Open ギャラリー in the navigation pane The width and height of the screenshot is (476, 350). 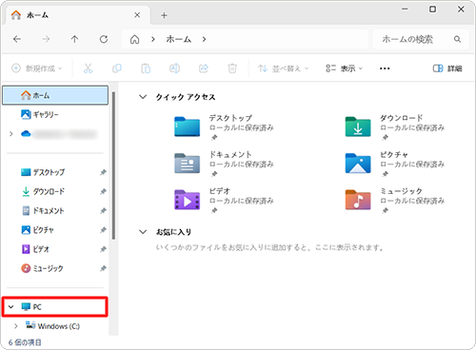click(46, 114)
